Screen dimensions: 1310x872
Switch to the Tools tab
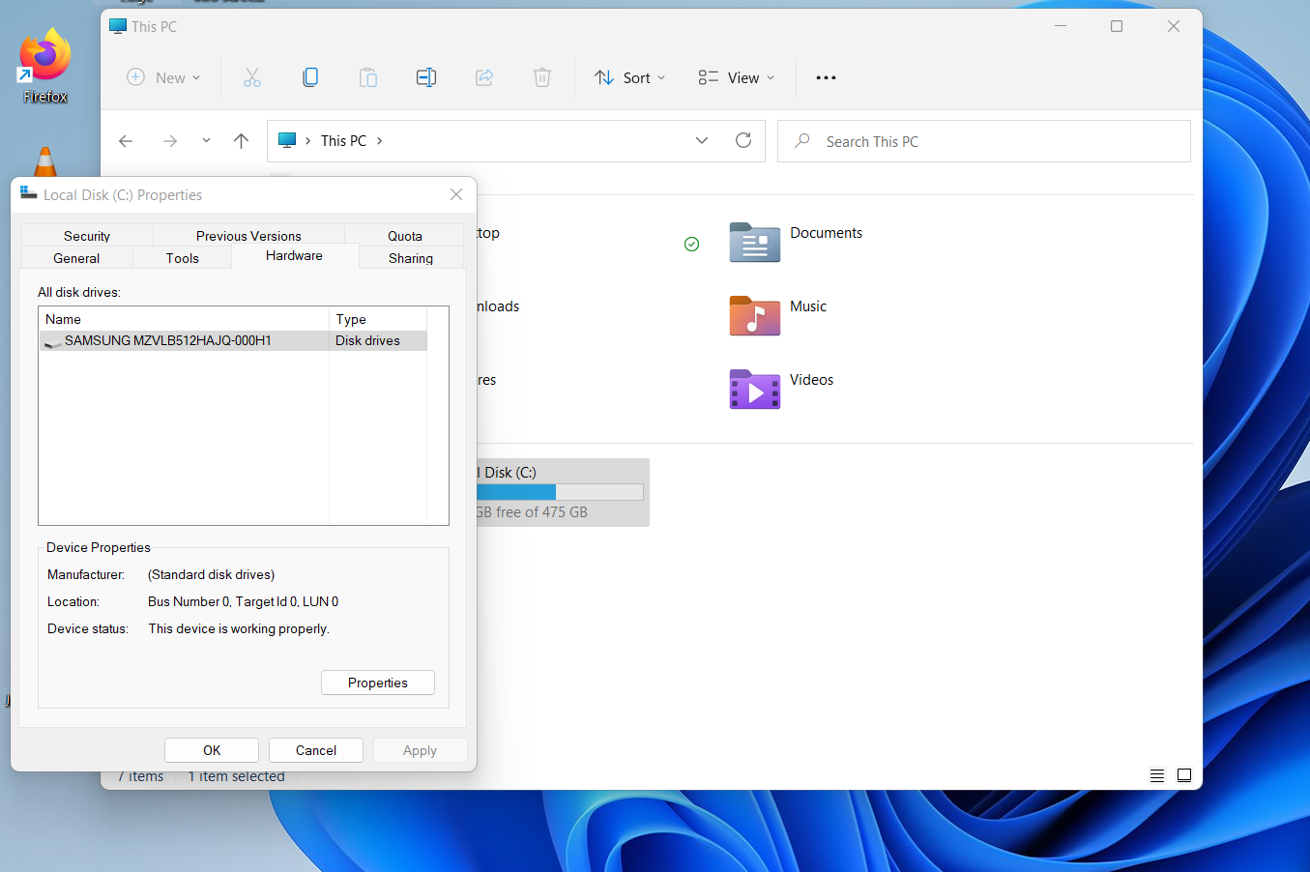(183, 258)
